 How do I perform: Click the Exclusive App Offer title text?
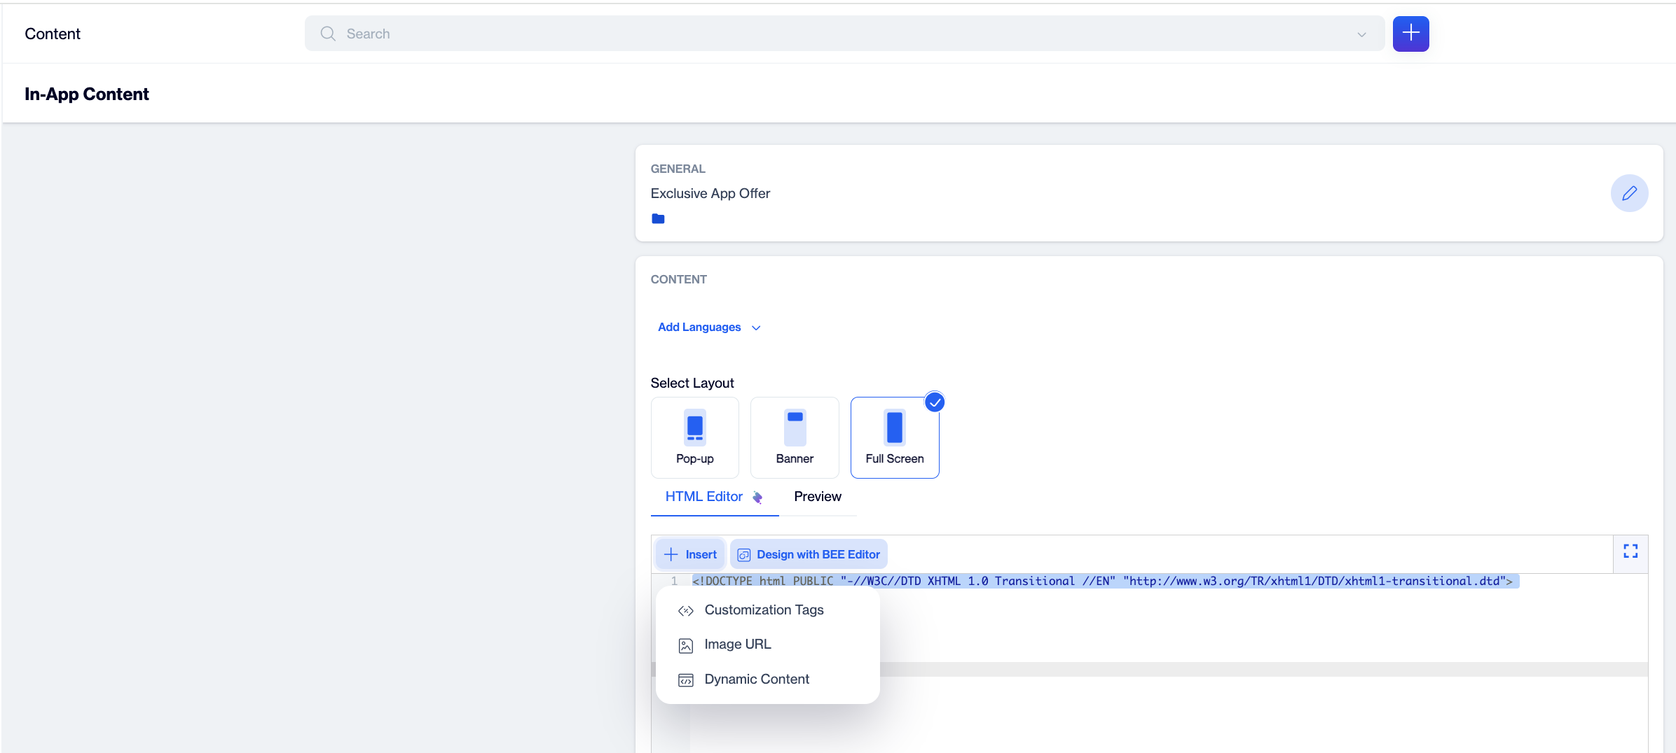710,193
